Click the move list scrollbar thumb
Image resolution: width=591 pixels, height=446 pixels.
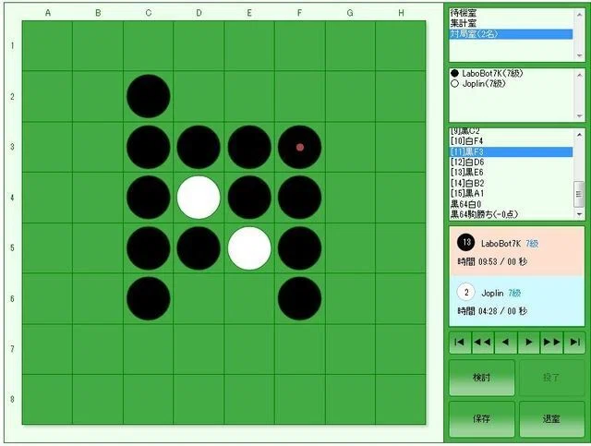[x=579, y=194]
